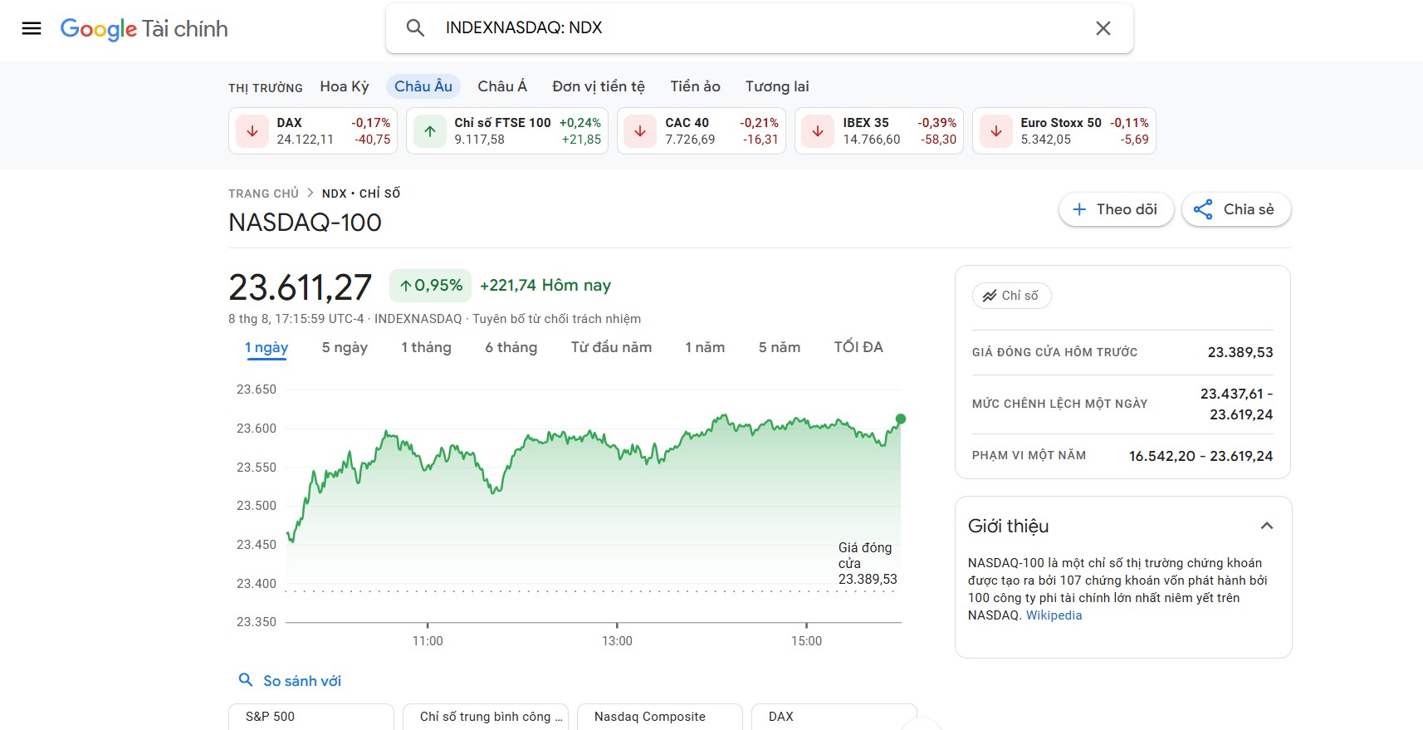Image resolution: width=1423 pixels, height=730 pixels.
Task: Compare with the DAX chip below chart
Action: pos(834,717)
